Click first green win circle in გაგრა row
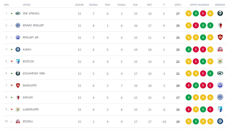This screenshot has width=228, height=130. coord(189,49)
